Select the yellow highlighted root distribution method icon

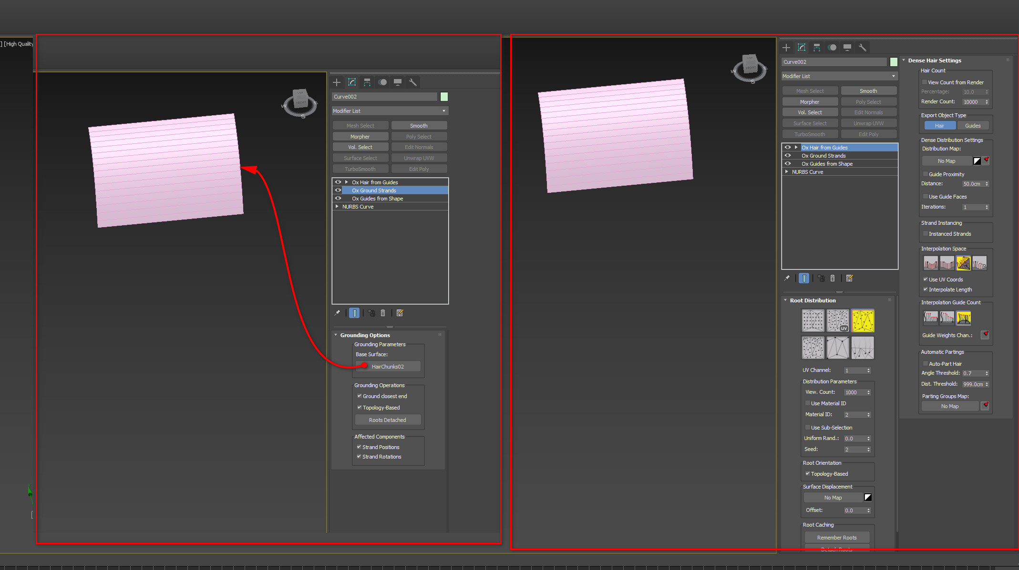863,321
